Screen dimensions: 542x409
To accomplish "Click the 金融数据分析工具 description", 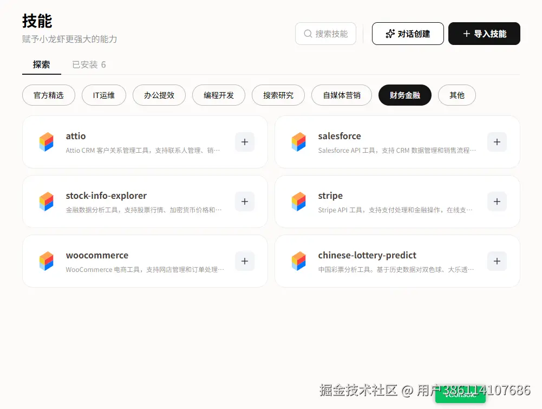I will (143, 210).
